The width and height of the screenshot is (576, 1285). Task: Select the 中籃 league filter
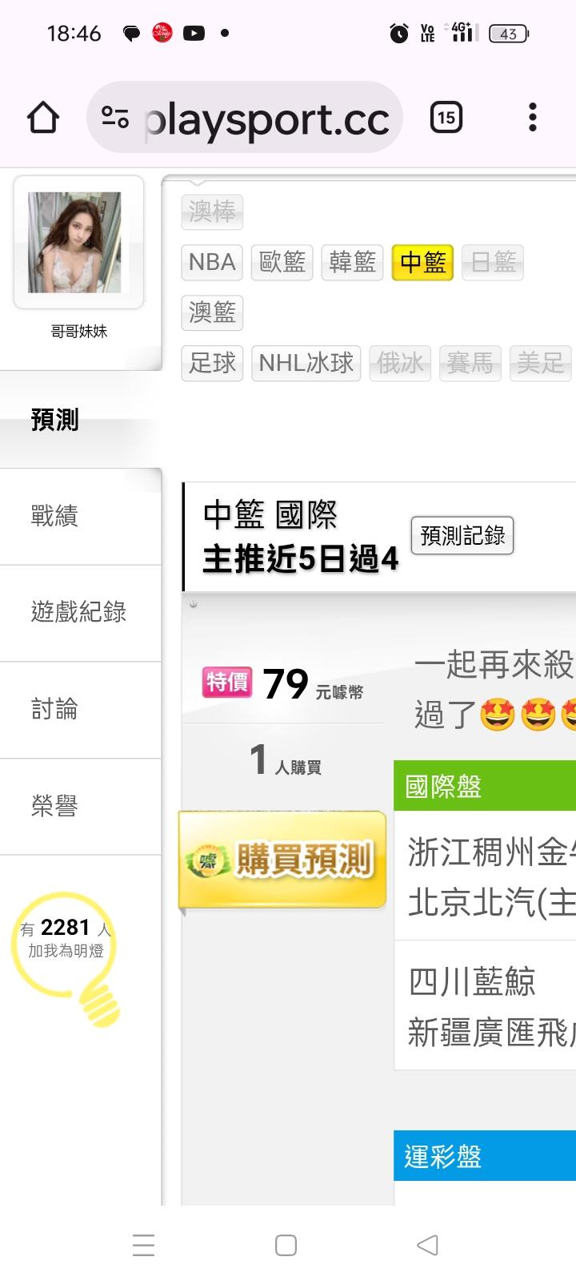(x=422, y=262)
